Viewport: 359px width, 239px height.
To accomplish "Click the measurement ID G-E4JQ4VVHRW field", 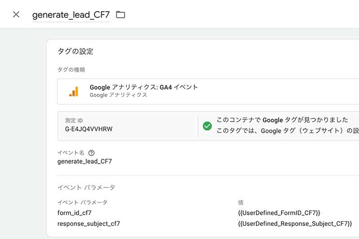I will (128, 126).
